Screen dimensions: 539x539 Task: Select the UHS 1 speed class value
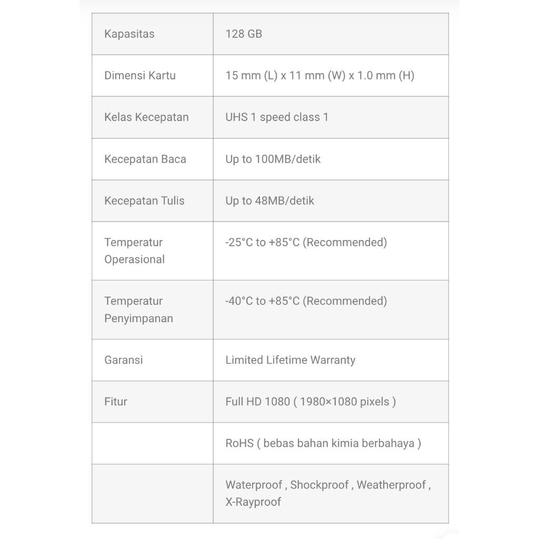pyautogui.click(x=277, y=117)
